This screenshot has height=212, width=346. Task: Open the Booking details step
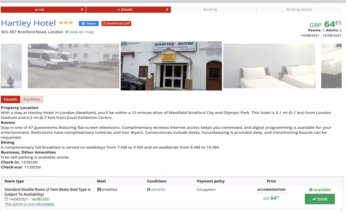click(299, 10)
